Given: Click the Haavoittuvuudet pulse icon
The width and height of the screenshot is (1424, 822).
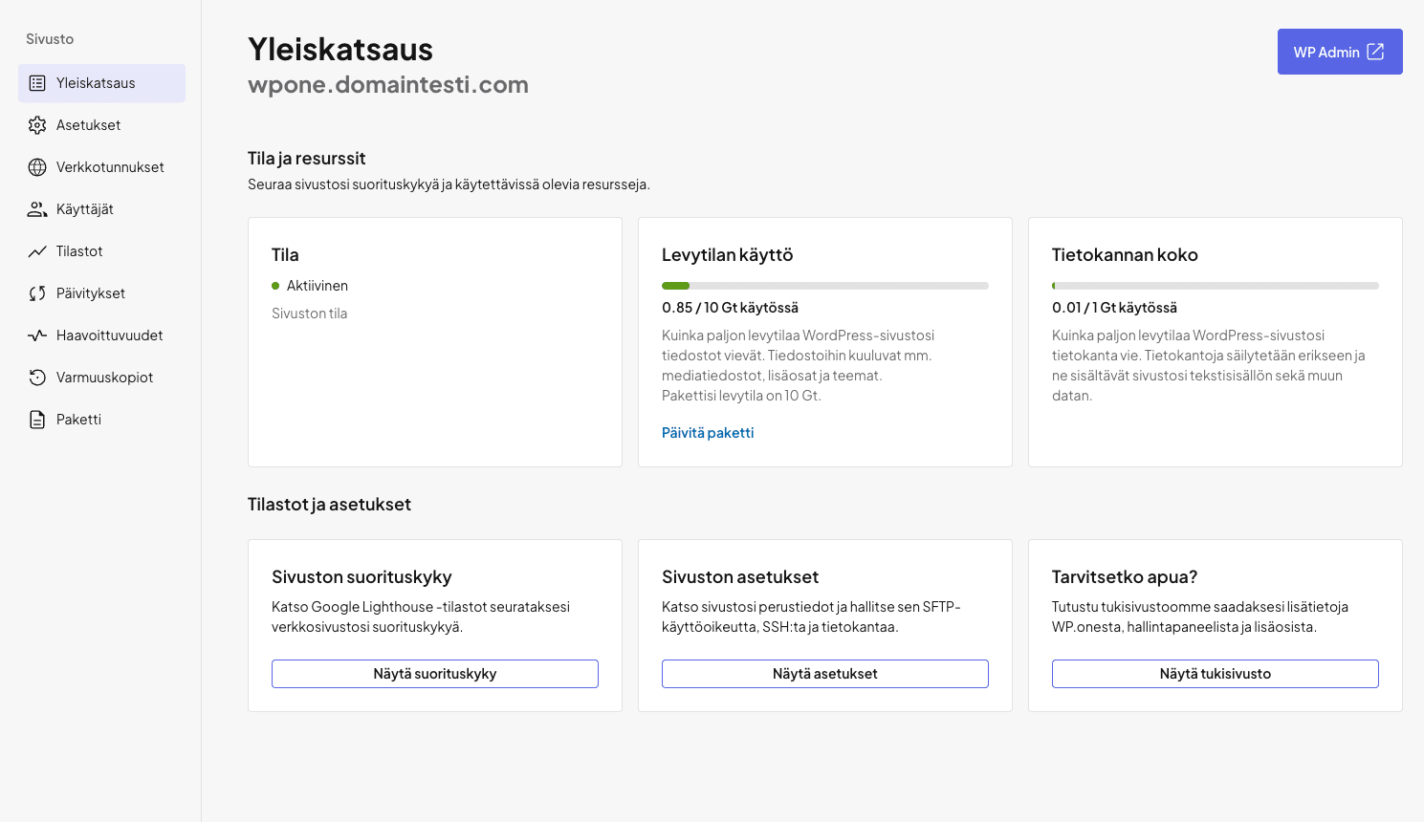Looking at the screenshot, I should click(x=37, y=335).
